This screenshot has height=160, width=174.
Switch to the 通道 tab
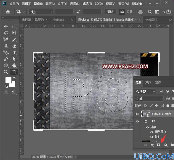click(x=148, y=83)
